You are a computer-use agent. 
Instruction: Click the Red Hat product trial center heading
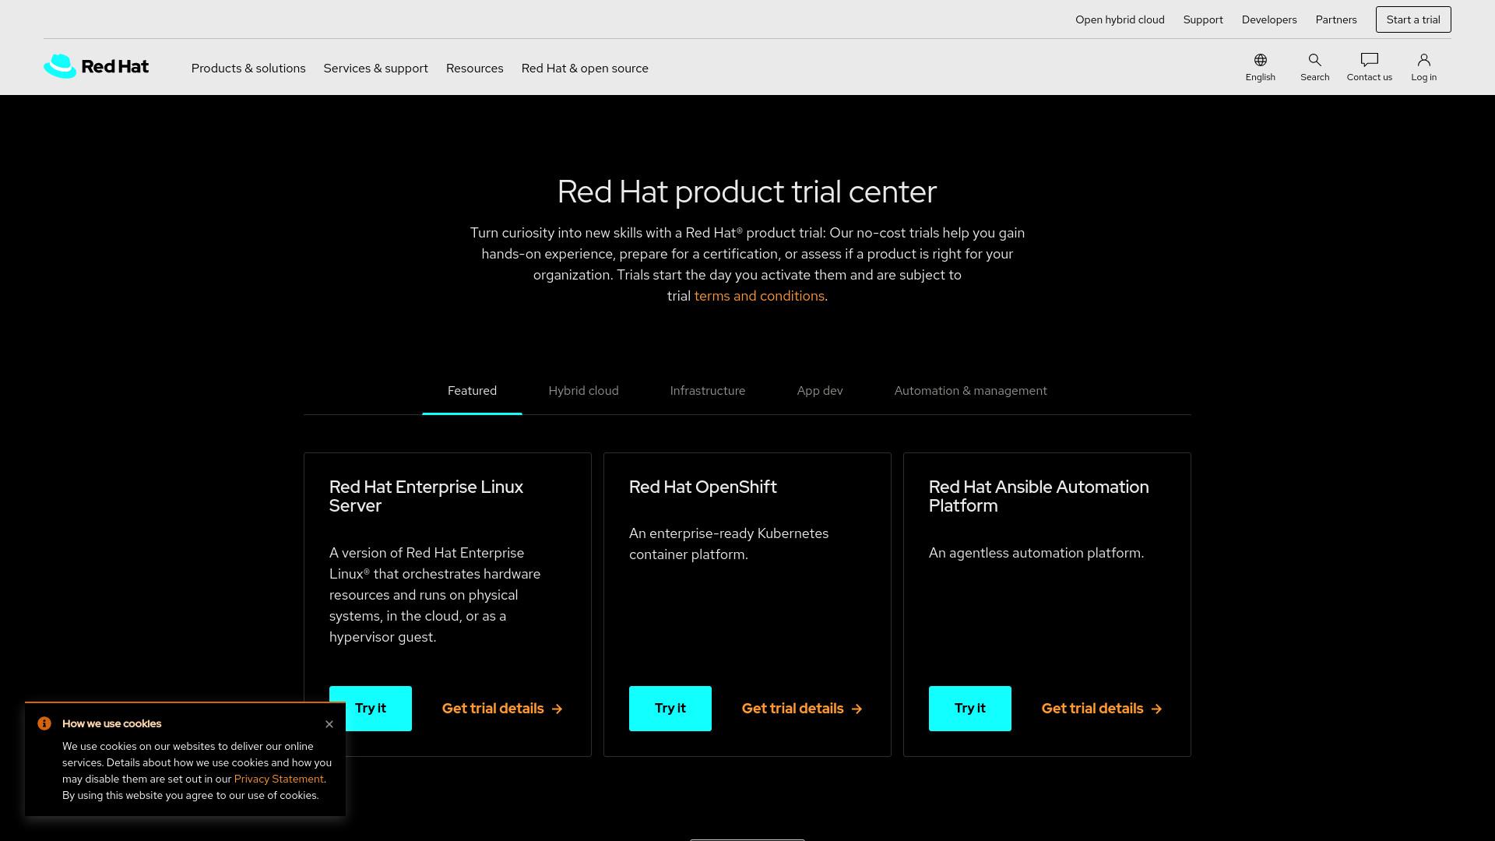pos(747,192)
